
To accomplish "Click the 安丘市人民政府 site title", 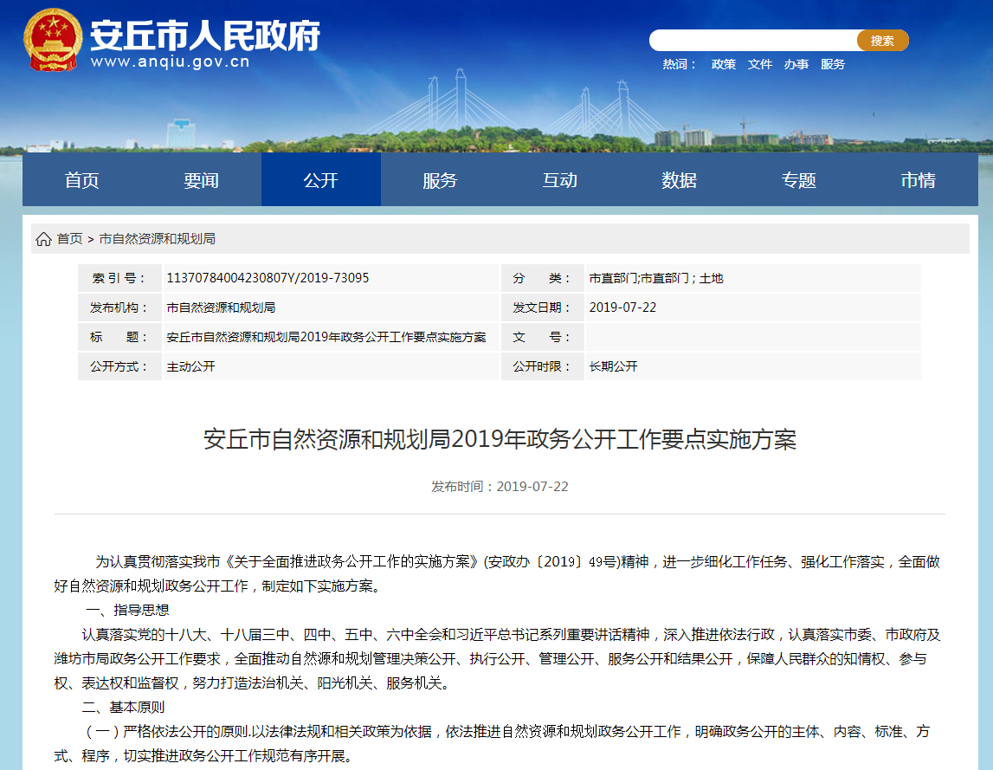I will (205, 35).
